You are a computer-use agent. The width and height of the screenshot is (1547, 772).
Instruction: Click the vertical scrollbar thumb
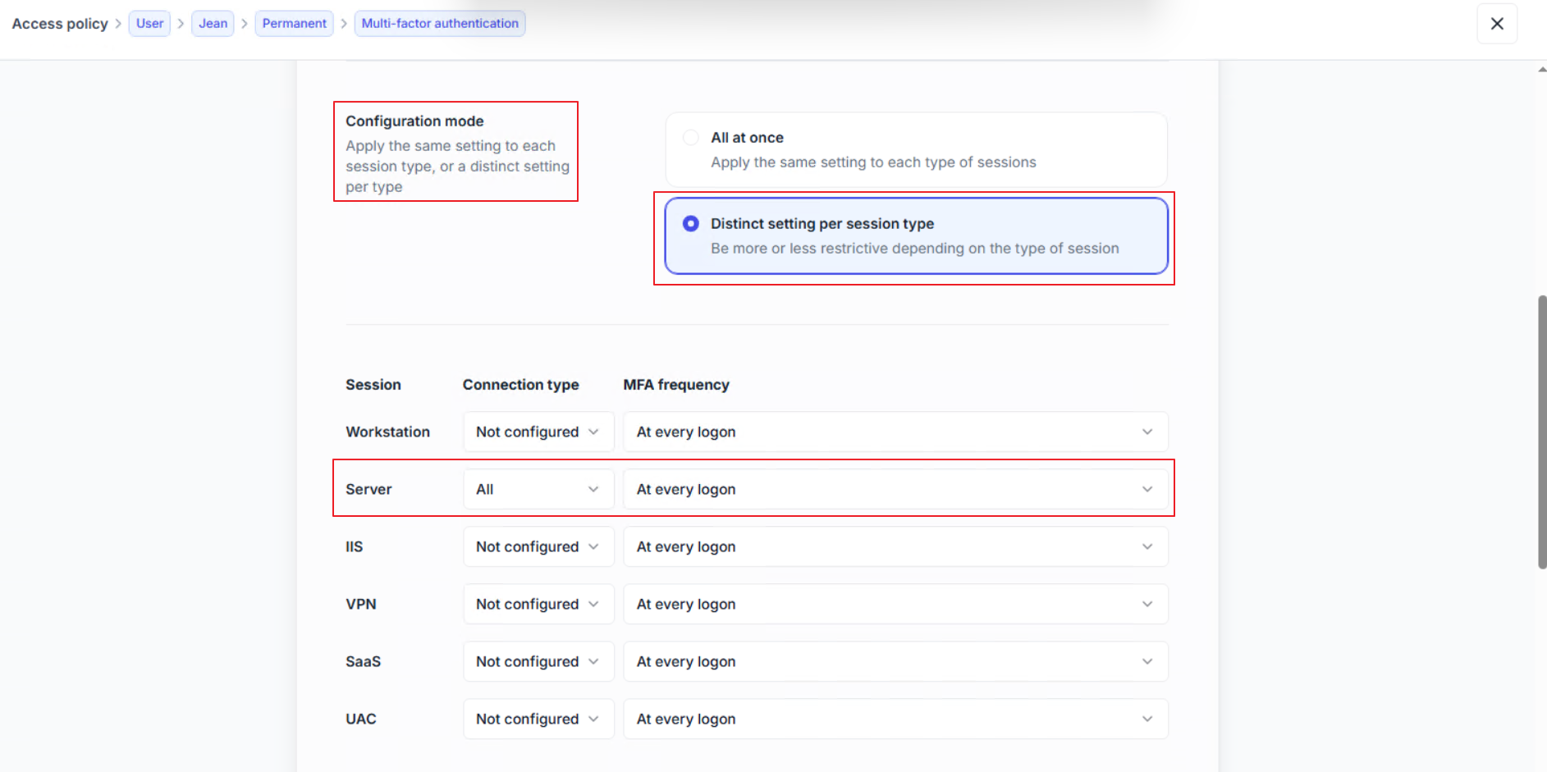pyautogui.click(x=1541, y=432)
